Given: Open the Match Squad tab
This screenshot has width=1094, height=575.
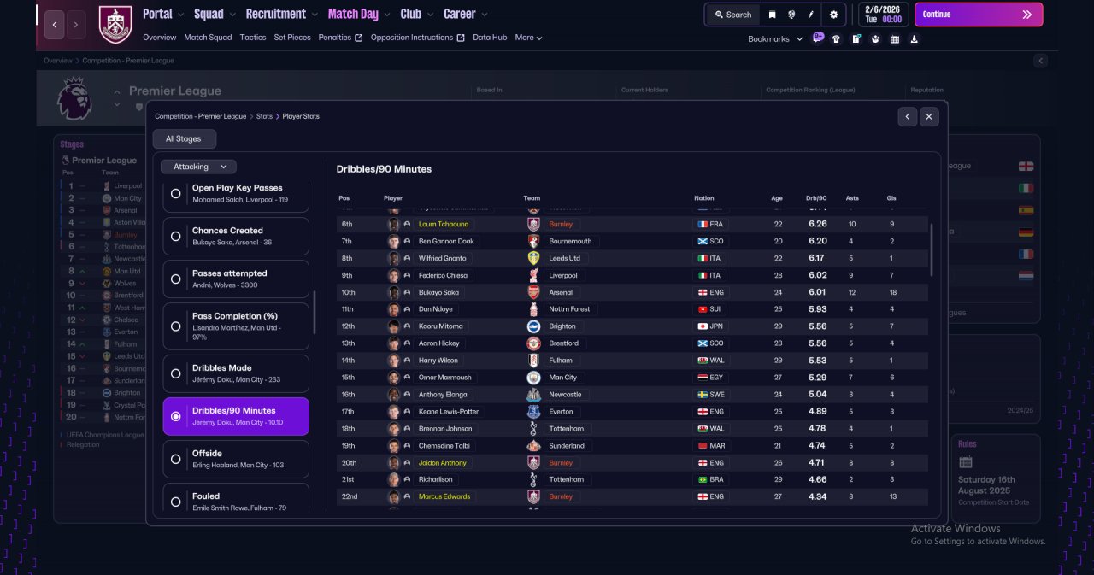Looking at the screenshot, I should click(x=208, y=38).
